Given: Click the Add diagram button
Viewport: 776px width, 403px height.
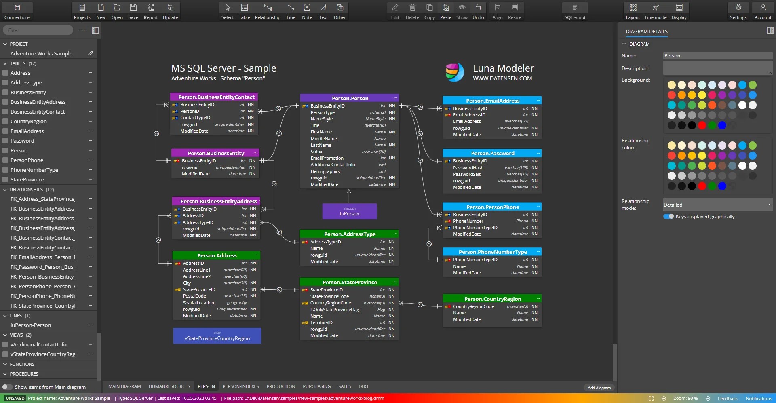Looking at the screenshot, I should [x=599, y=388].
